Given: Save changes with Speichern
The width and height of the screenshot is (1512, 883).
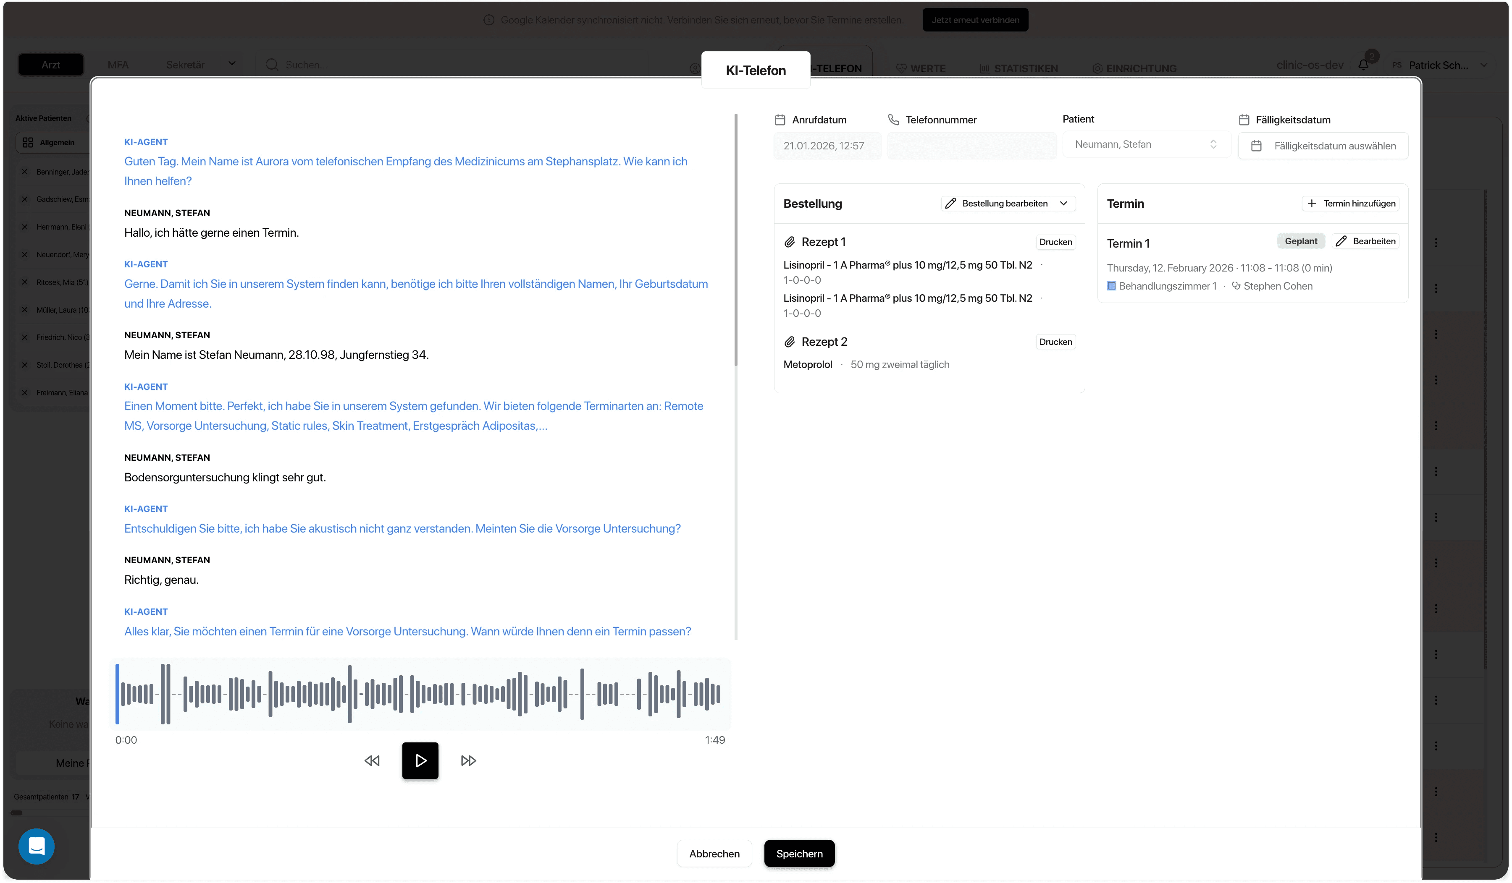Looking at the screenshot, I should tap(799, 853).
